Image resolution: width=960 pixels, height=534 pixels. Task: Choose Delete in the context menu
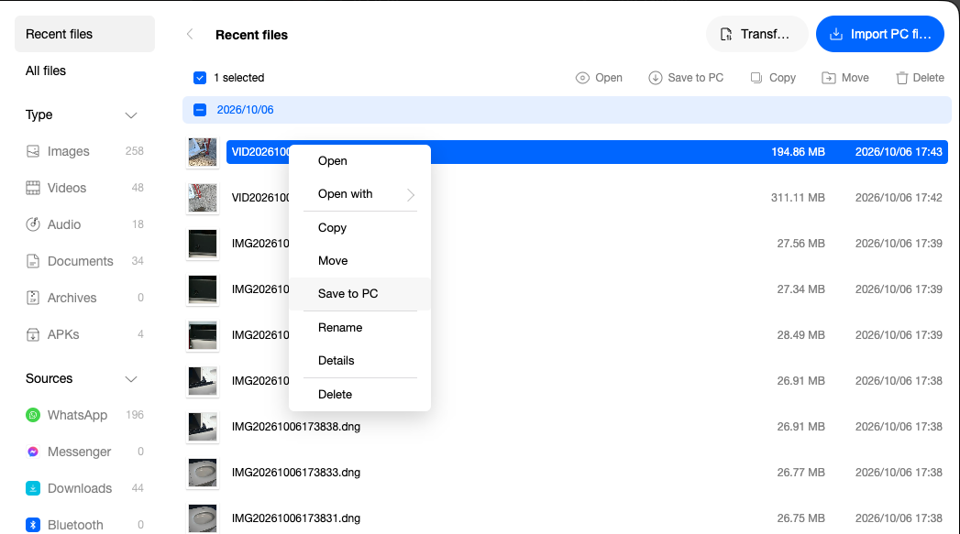pos(359,395)
